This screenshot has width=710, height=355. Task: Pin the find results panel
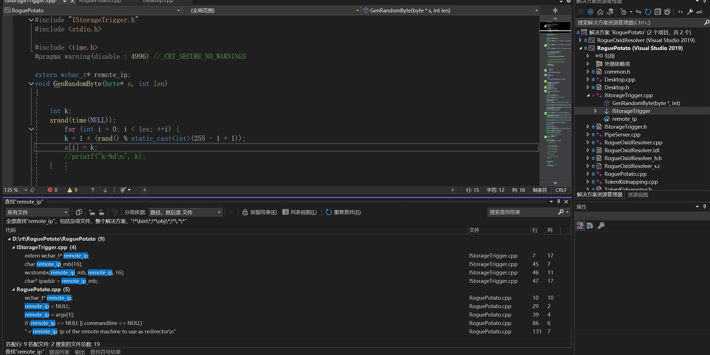coord(559,202)
